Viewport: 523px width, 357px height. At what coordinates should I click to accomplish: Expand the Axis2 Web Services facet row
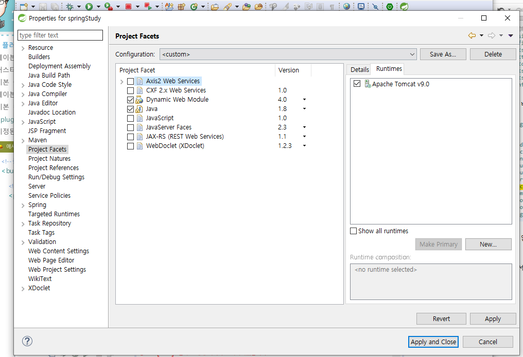[x=122, y=81]
